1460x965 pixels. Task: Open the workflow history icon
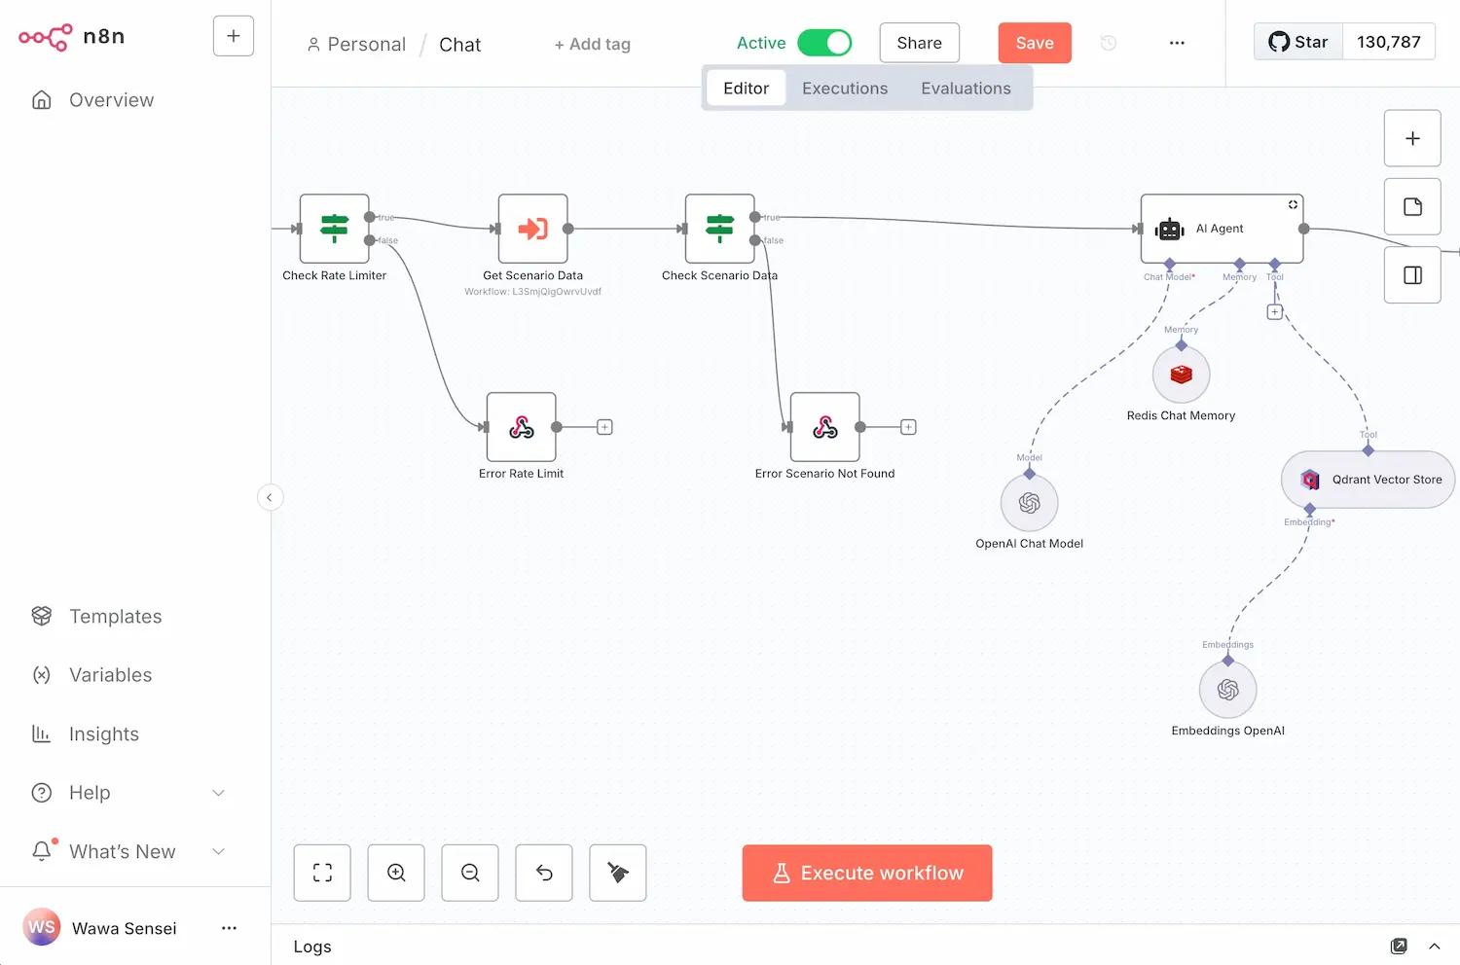coord(1108,43)
